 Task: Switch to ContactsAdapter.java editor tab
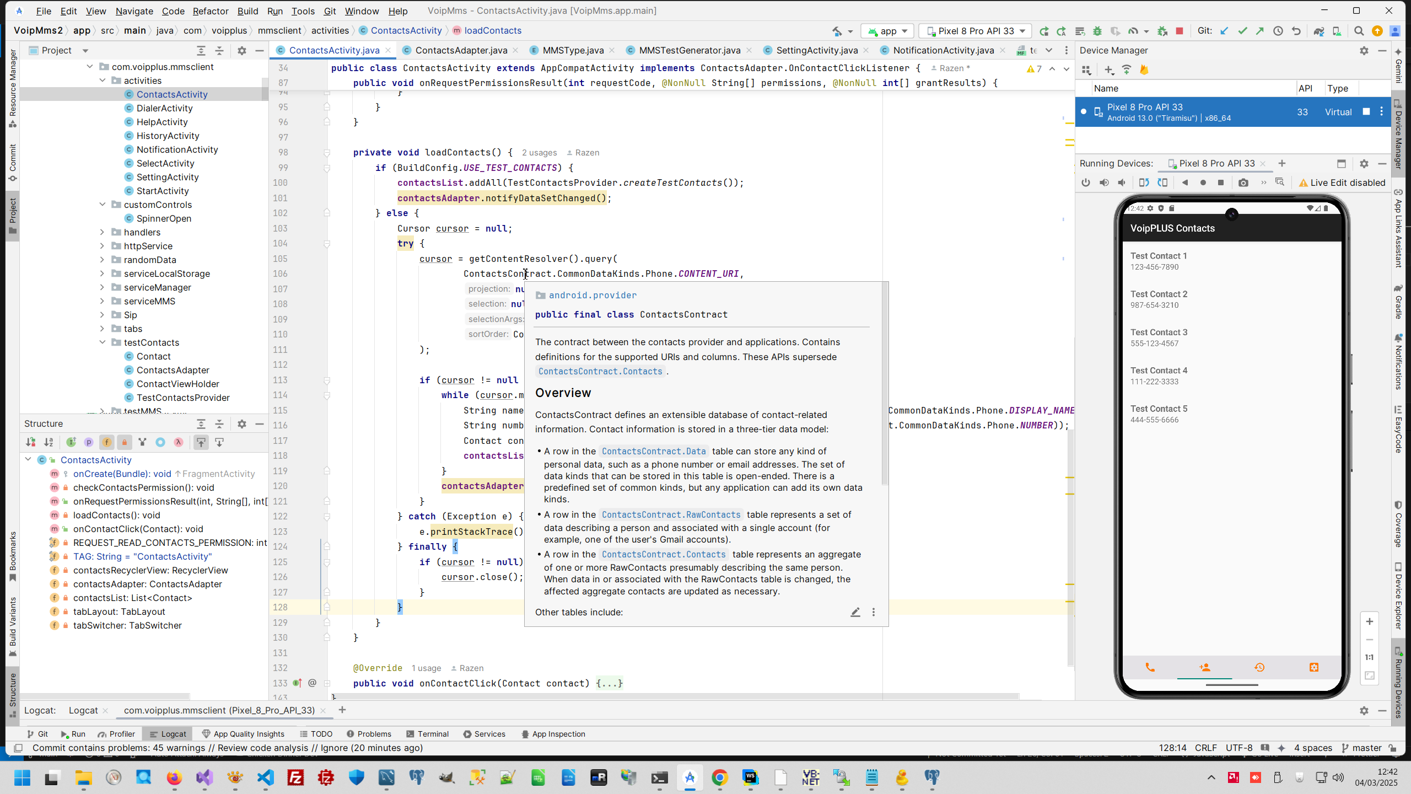click(461, 50)
